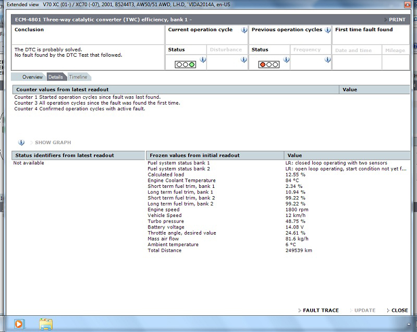
Task: Select the Details tab
Action: (55, 77)
